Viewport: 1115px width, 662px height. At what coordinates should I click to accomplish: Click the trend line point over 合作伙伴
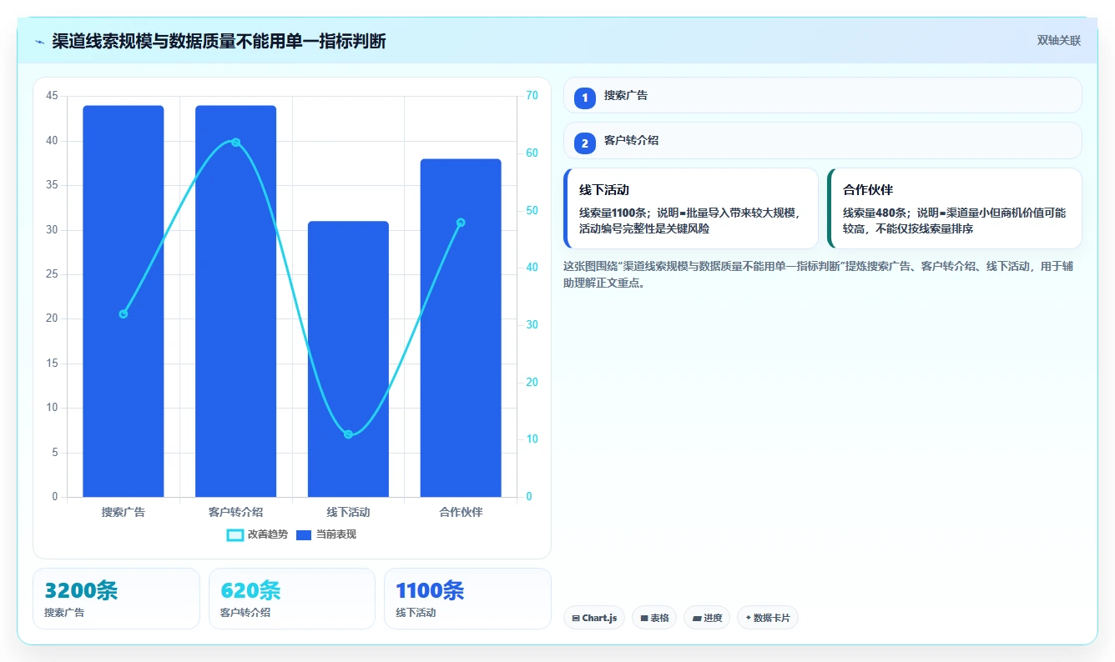(461, 223)
